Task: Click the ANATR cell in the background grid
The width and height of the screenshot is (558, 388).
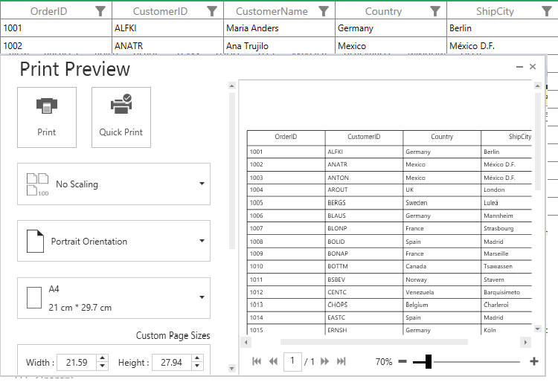Action: (x=167, y=45)
